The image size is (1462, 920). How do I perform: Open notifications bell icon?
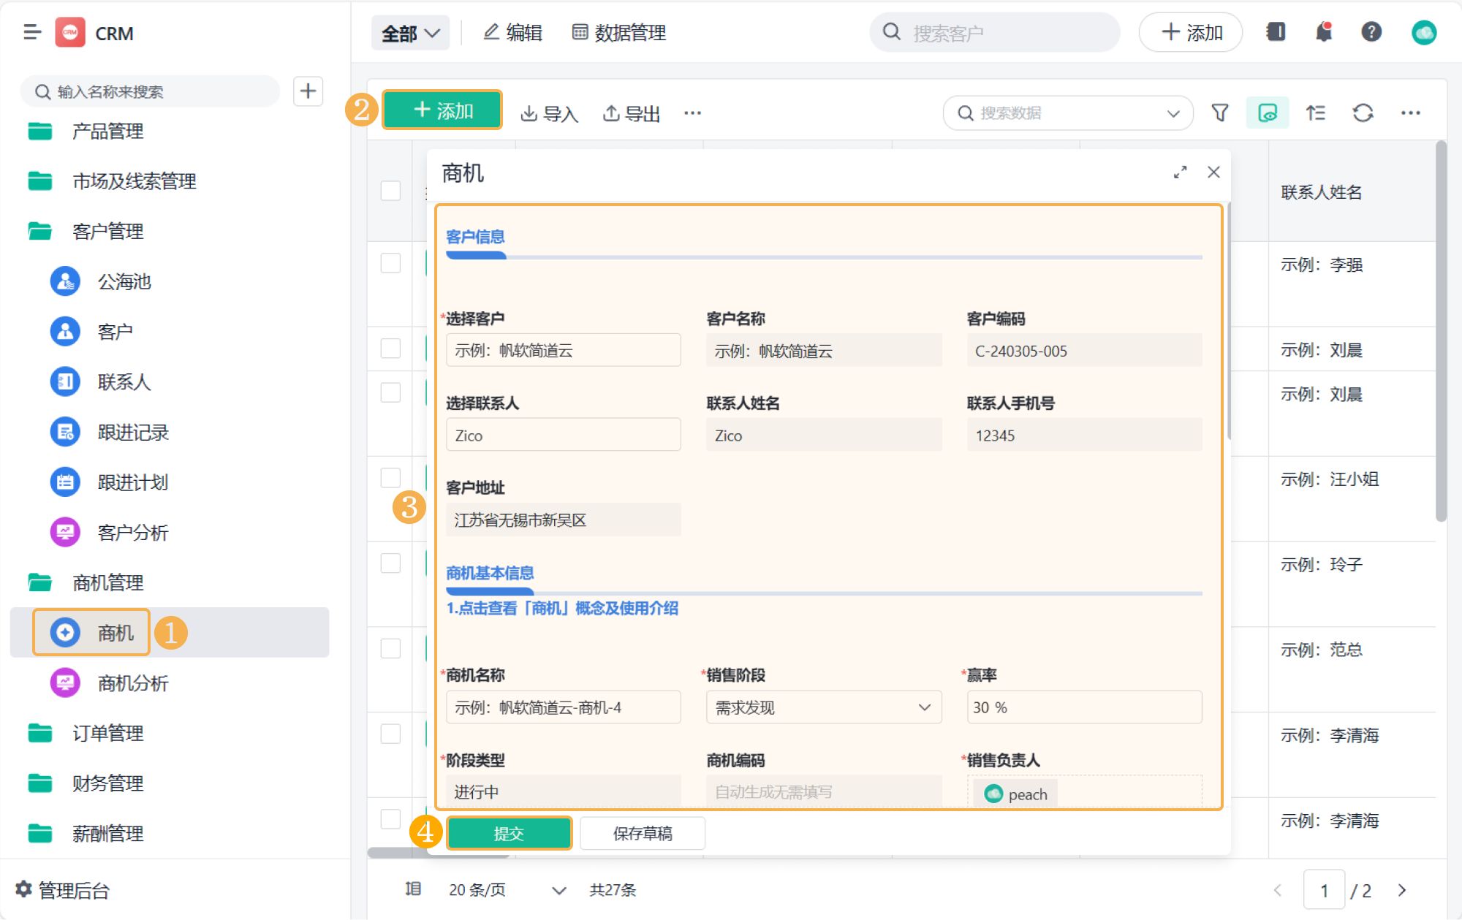pos(1324,32)
